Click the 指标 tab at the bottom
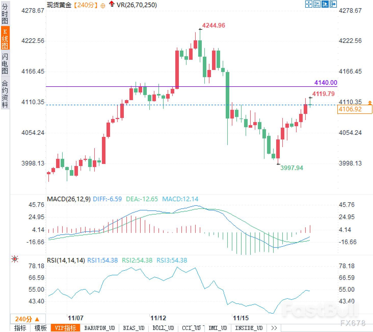This screenshot has width=373, height=332. point(20,328)
